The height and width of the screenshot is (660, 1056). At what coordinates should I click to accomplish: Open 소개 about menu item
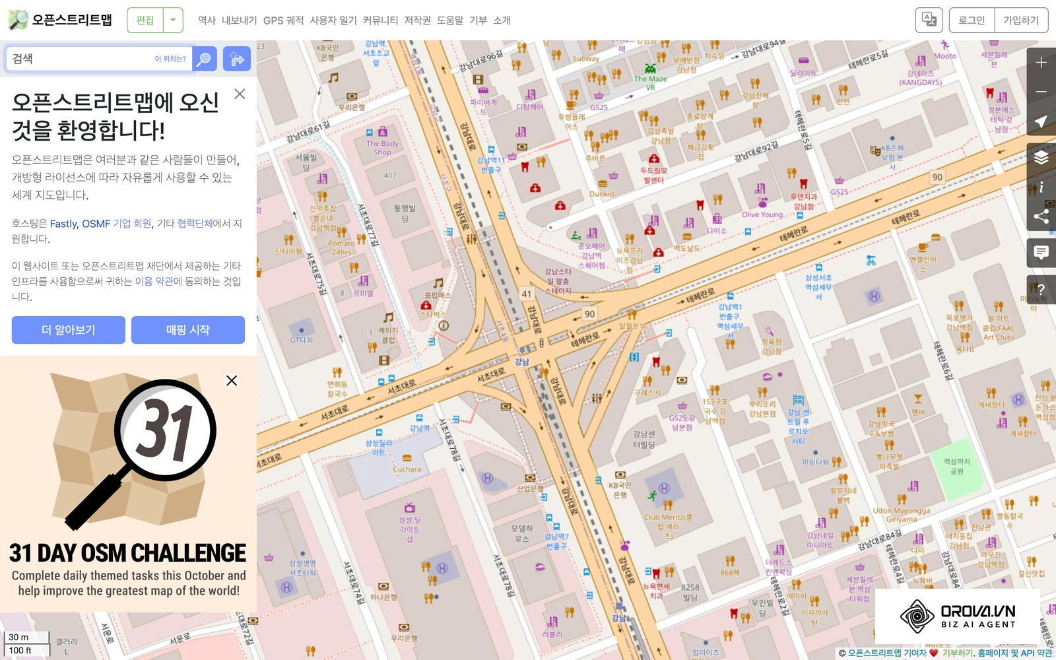click(502, 20)
